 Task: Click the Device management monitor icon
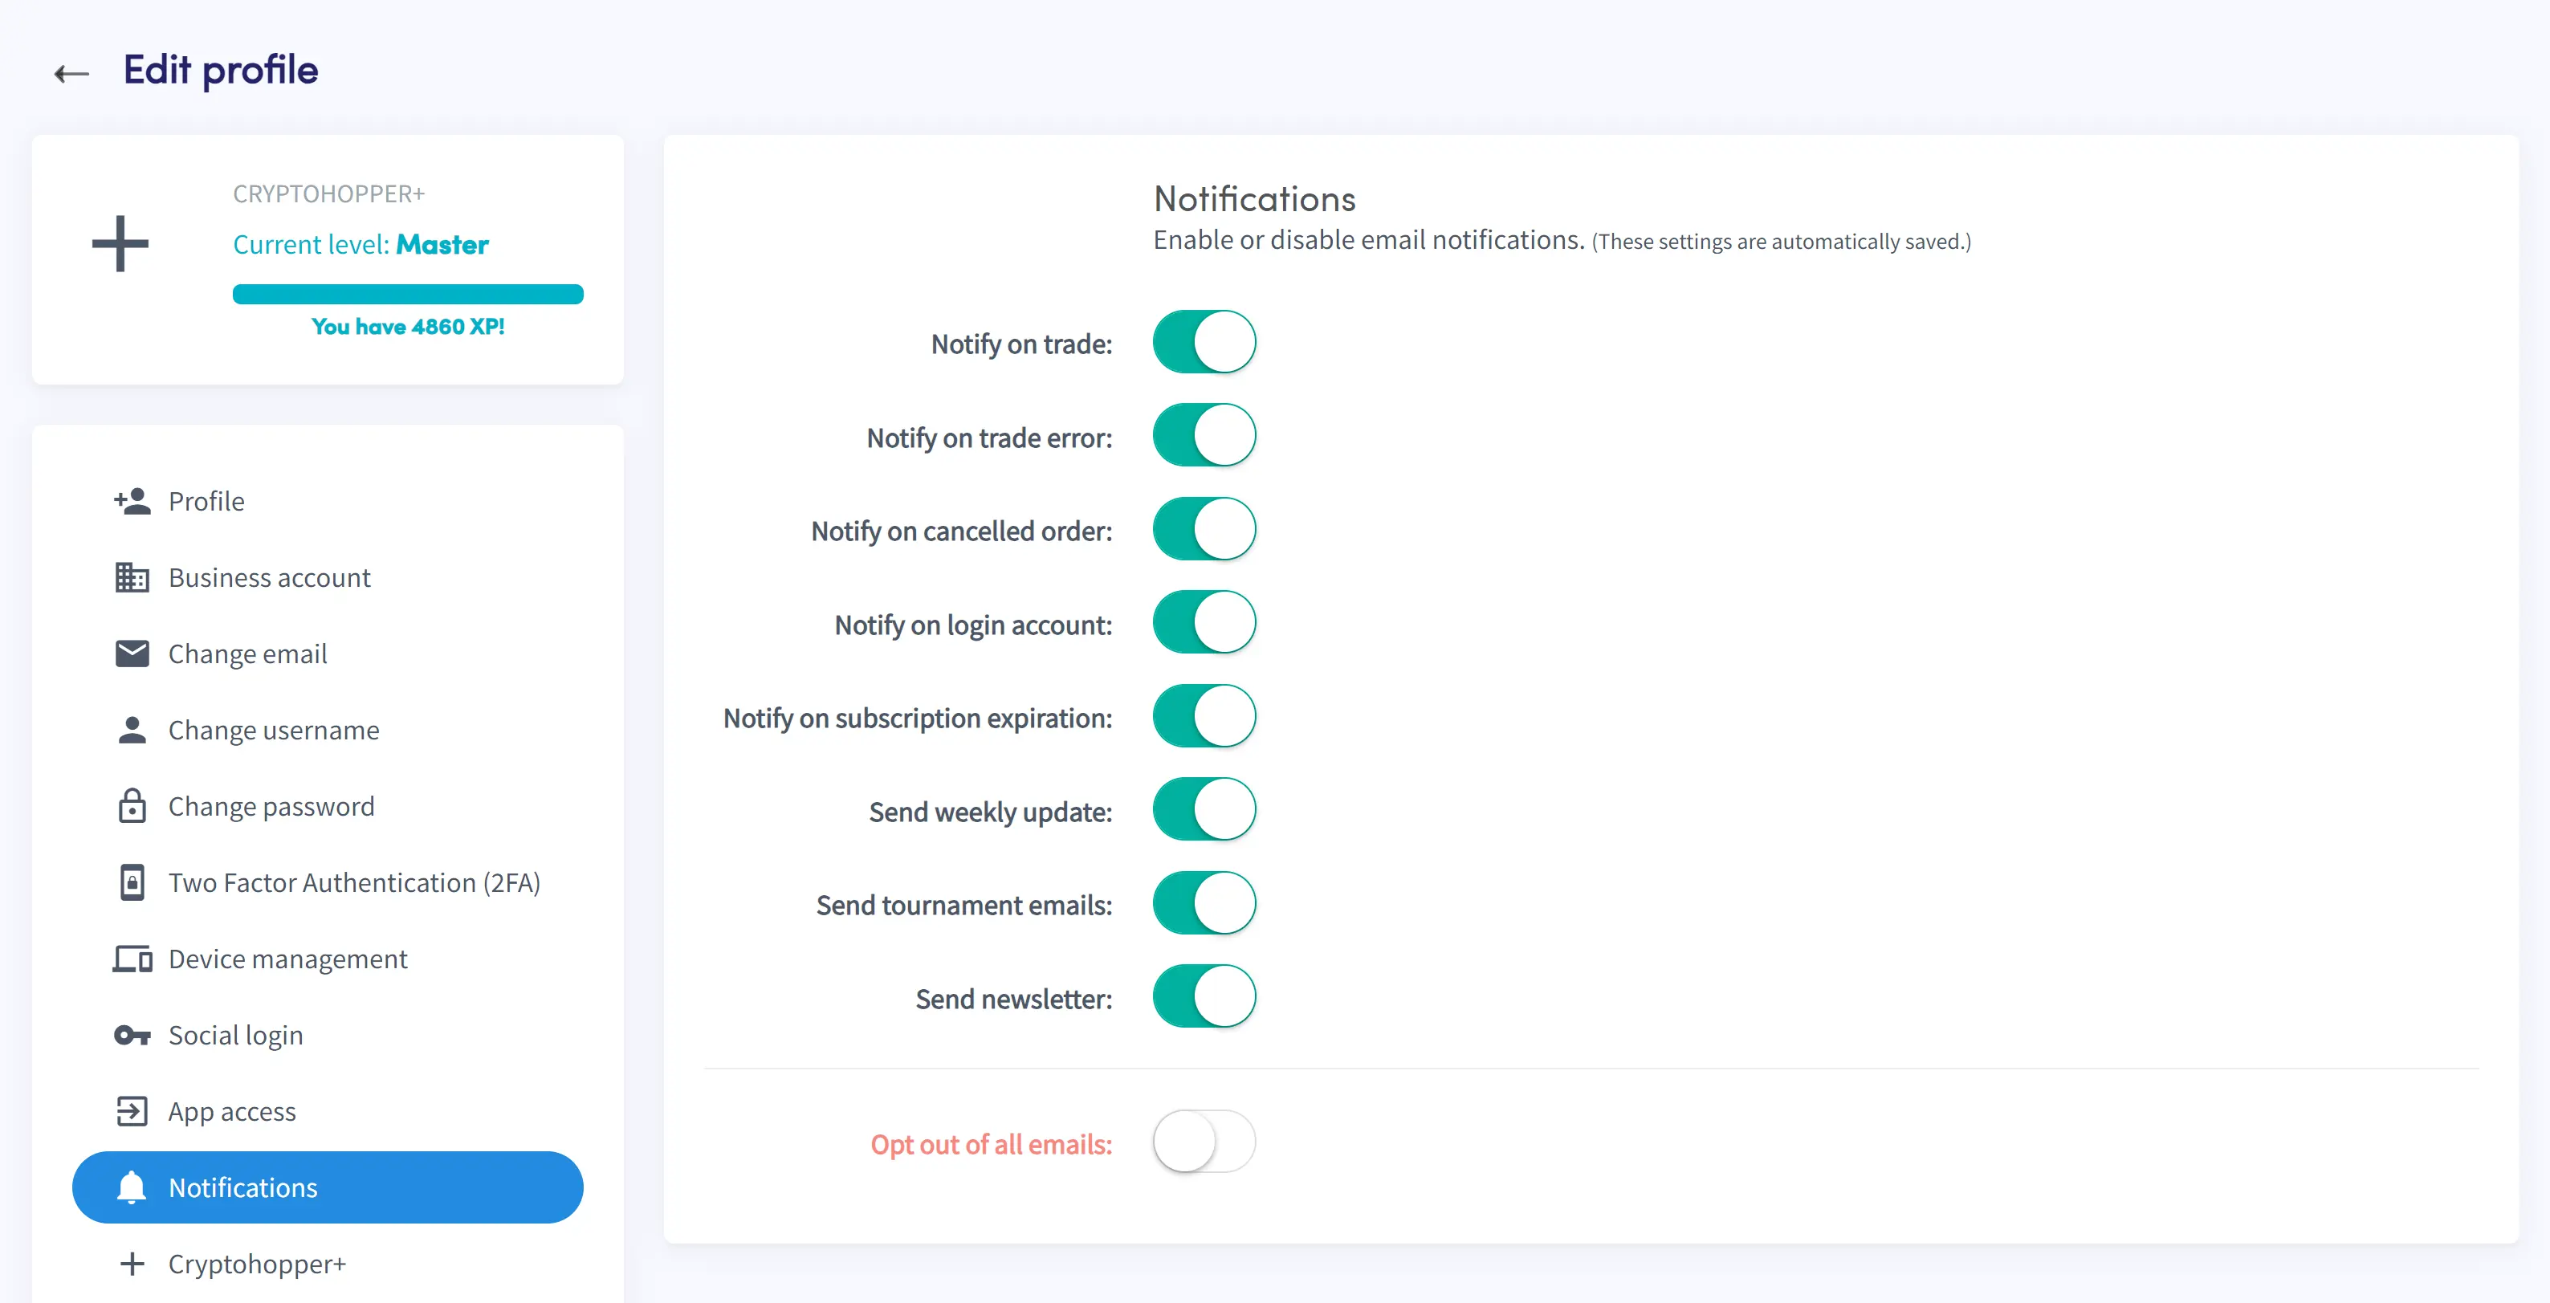[x=129, y=957]
